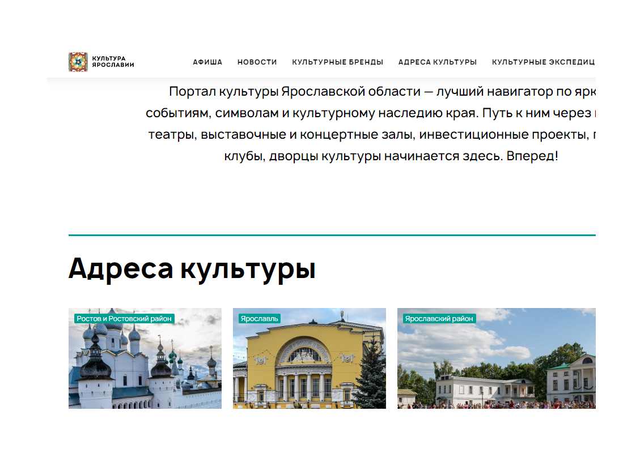Viewport: 636px width, 449px height.
Task: Select the Ярославский район tag label
Action: tap(439, 319)
